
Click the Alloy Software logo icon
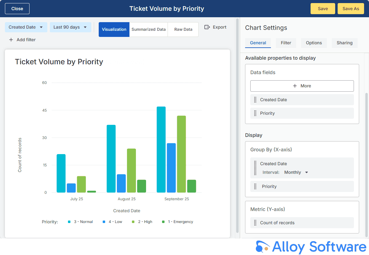point(262,247)
